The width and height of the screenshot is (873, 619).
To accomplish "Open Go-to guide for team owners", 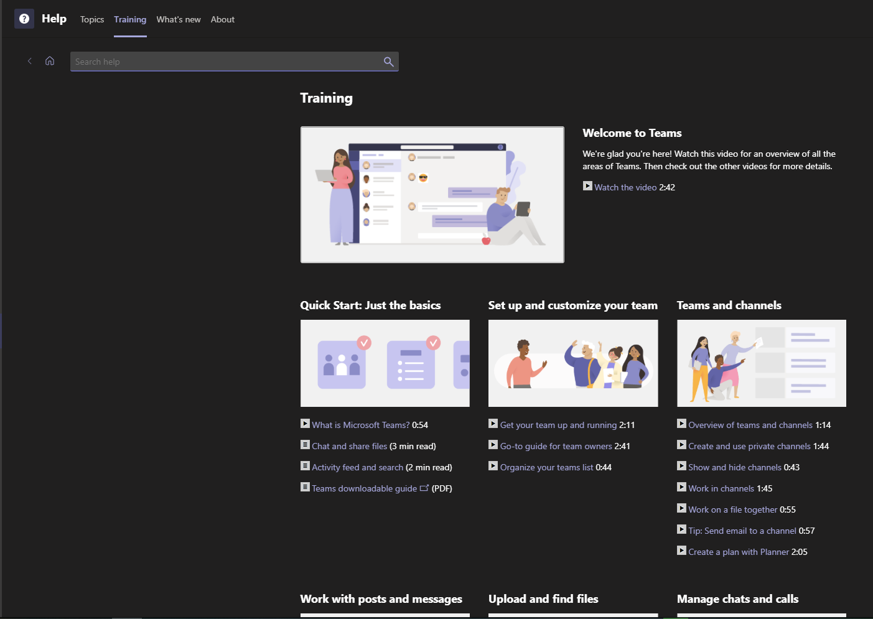I will coord(556,445).
